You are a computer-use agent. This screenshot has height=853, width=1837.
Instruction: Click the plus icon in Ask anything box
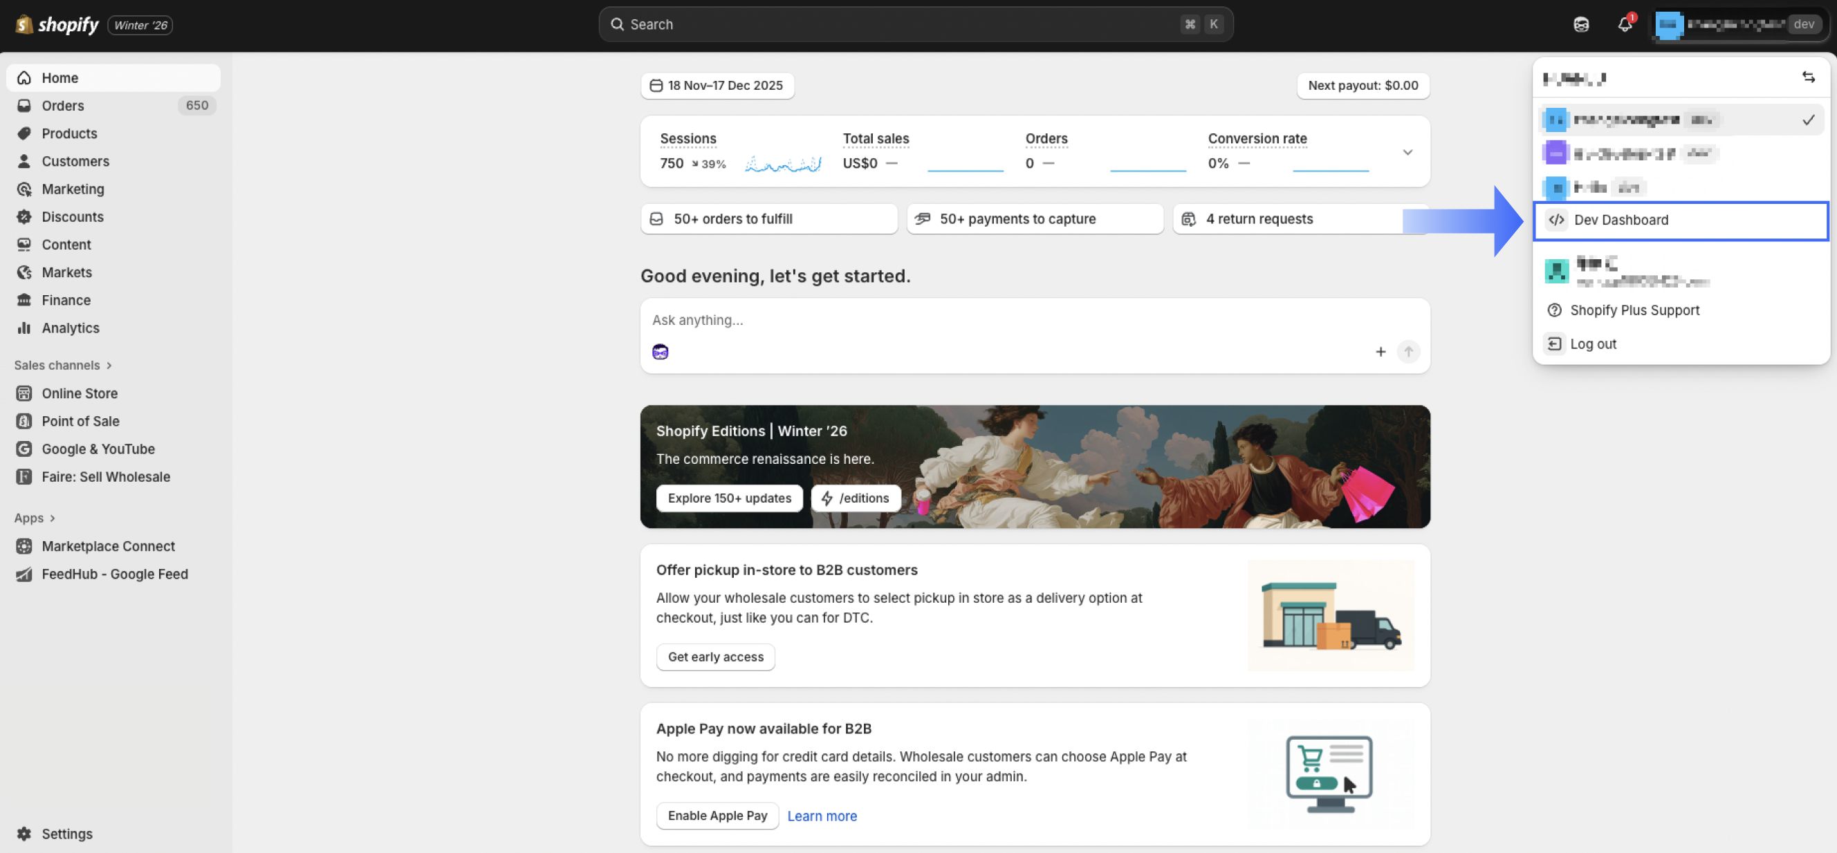point(1380,351)
